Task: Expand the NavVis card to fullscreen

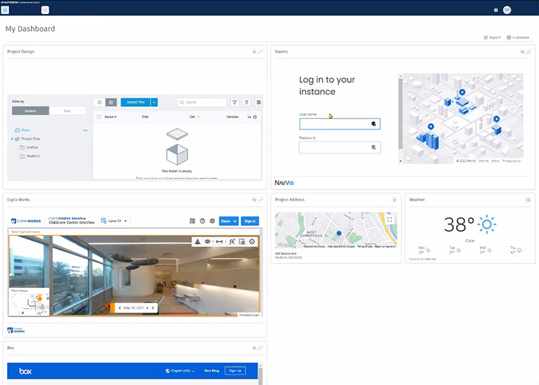Action: pos(528,52)
